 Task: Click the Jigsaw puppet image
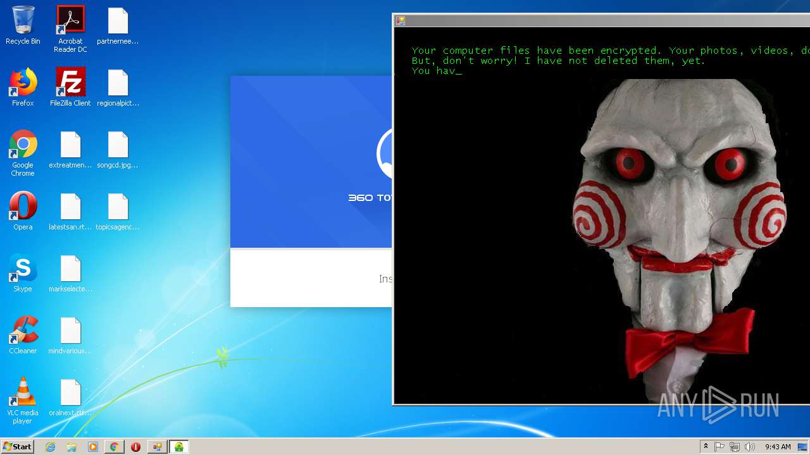pos(680,240)
